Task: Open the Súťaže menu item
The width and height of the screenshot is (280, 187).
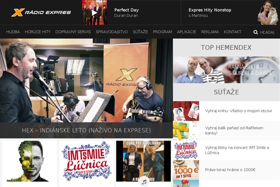Action: [x=140, y=32]
